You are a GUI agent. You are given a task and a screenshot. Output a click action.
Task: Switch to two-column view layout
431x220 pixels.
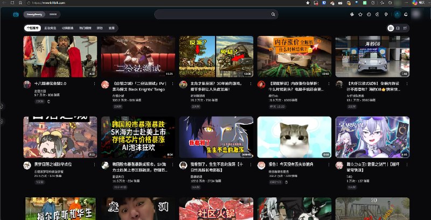(x=398, y=28)
